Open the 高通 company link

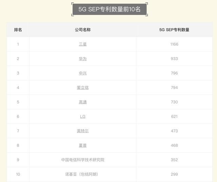pyautogui.click(x=83, y=102)
